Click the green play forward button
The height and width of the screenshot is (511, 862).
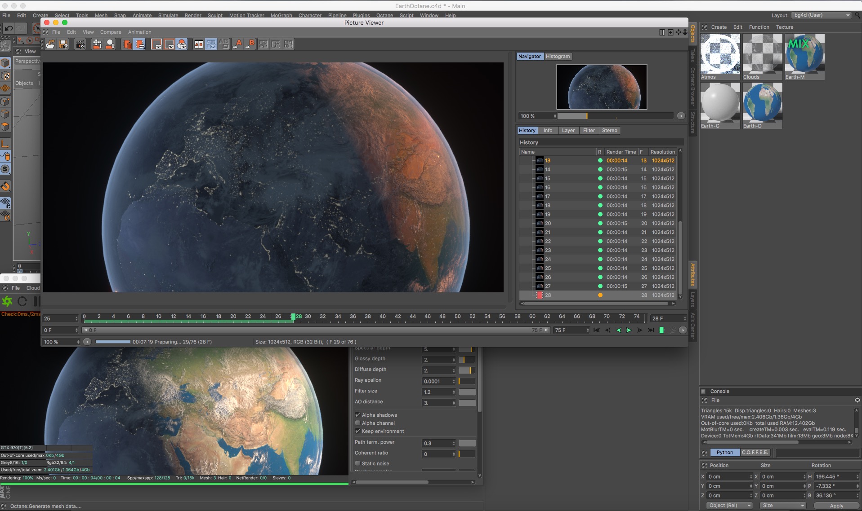[x=629, y=330]
